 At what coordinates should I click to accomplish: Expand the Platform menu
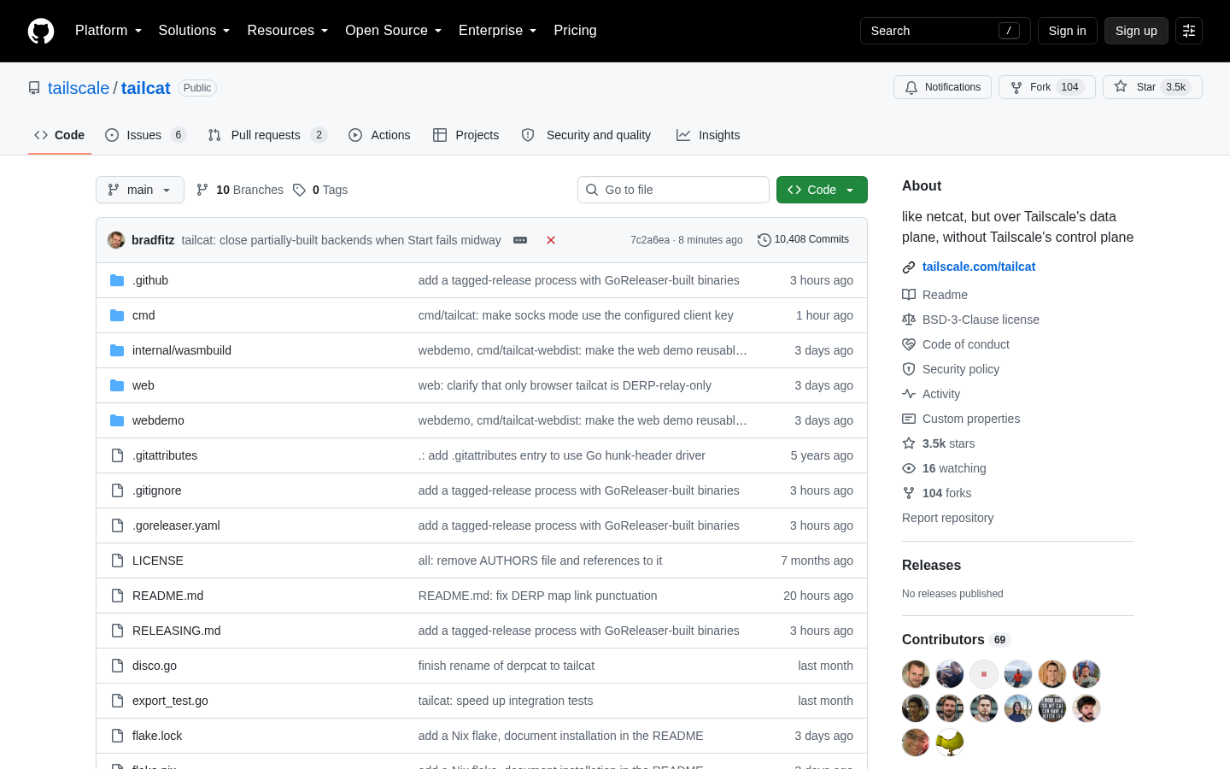[x=108, y=31]
